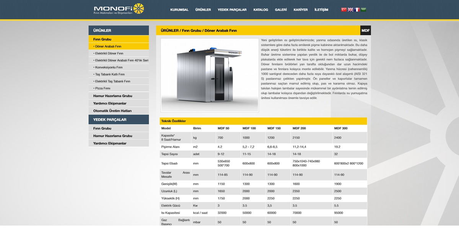
Task: Click the 530x650 500*700 tray size cell
Action: pos(224,163)
